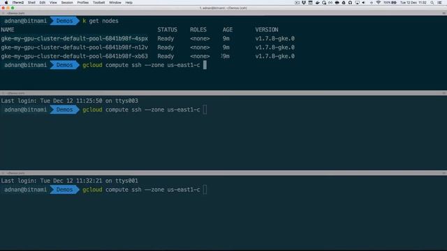Click node name ending in n12v
The width and height of the screenshot is (447, 251).
[75, 47]
